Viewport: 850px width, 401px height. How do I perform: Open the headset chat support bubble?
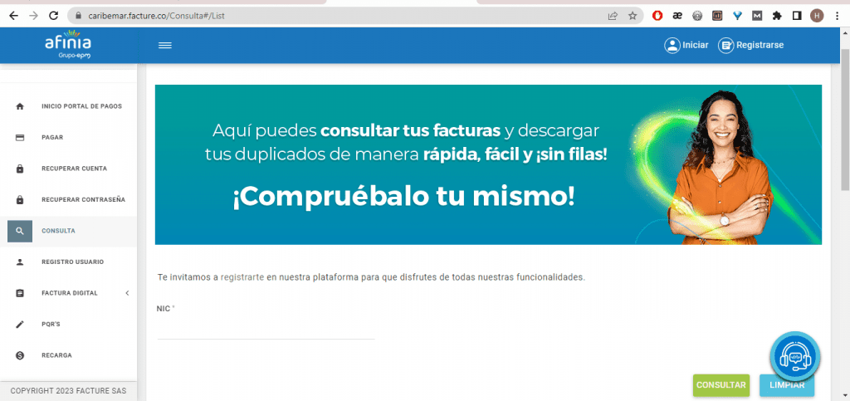(795, 356)
